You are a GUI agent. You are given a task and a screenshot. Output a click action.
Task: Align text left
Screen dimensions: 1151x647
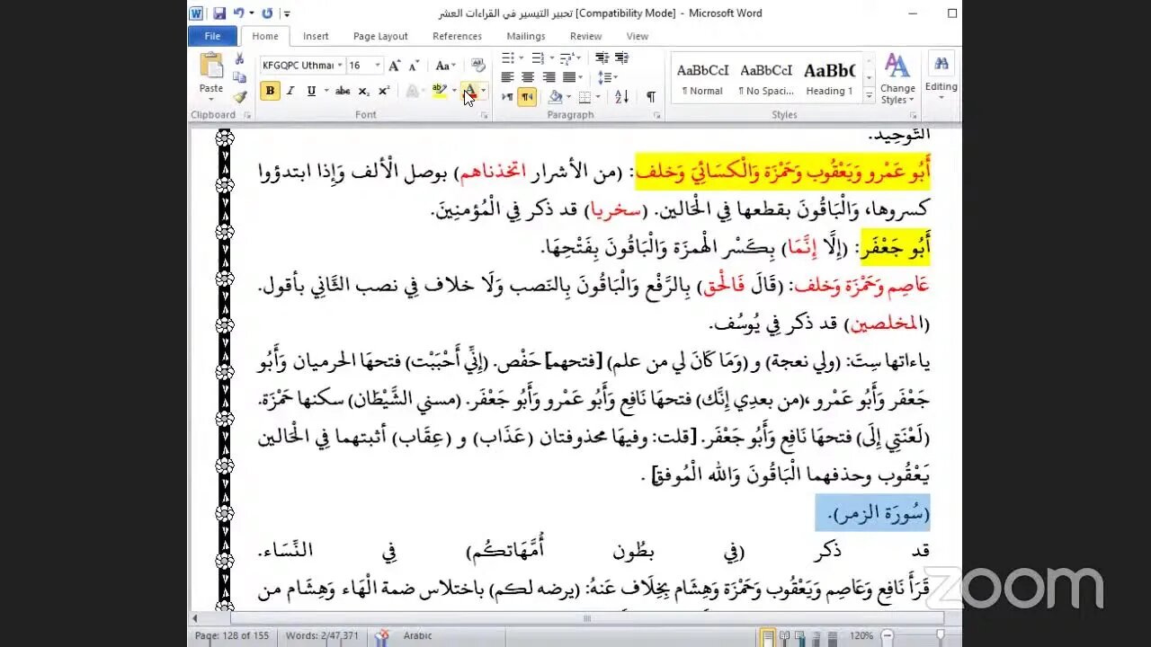(507, 78)
